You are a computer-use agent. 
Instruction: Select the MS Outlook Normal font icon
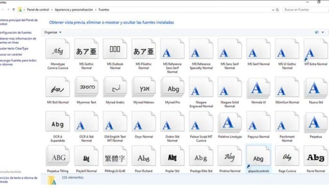[x=115, y=49]
